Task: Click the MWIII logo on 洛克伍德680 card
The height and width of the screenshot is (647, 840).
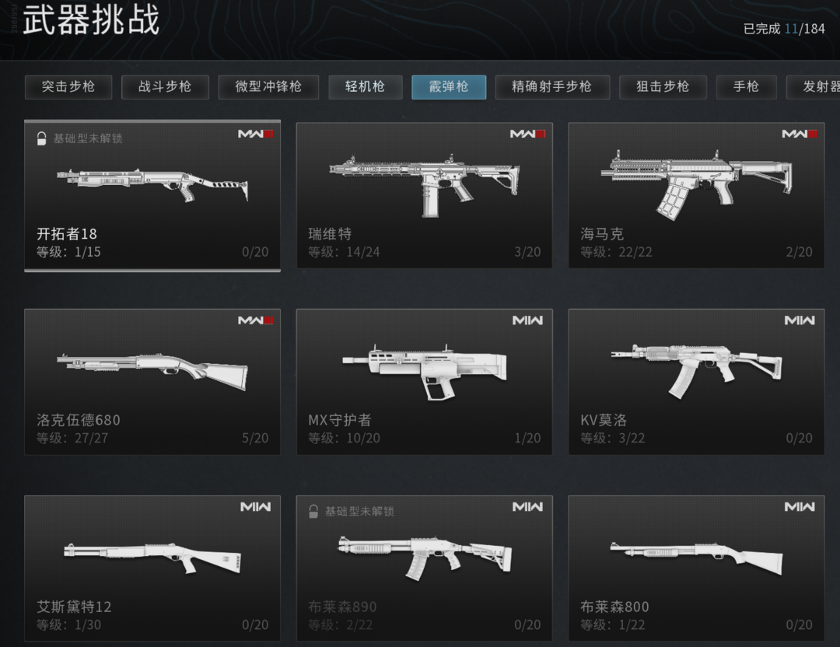Action: 255,320
